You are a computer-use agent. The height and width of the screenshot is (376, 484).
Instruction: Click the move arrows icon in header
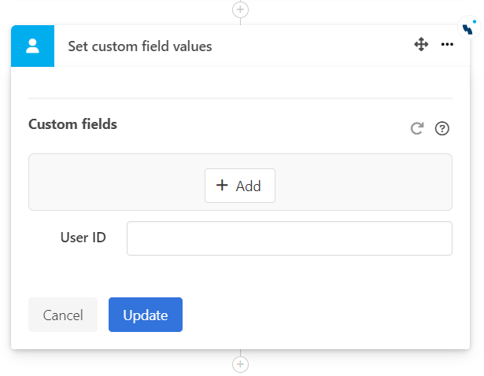click(421, 45)
